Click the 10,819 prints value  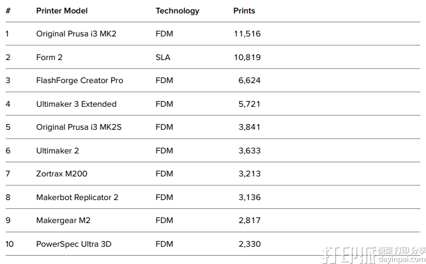(247, 58)
